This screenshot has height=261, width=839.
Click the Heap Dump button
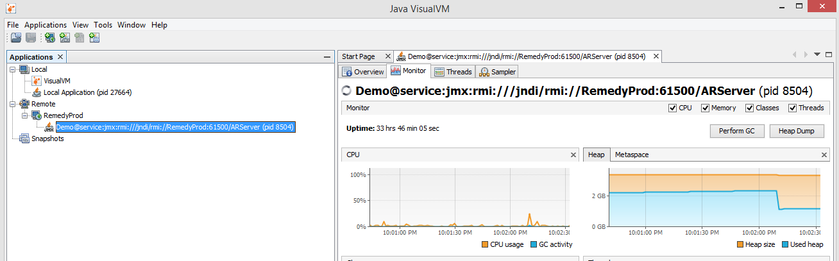(796, 131)
